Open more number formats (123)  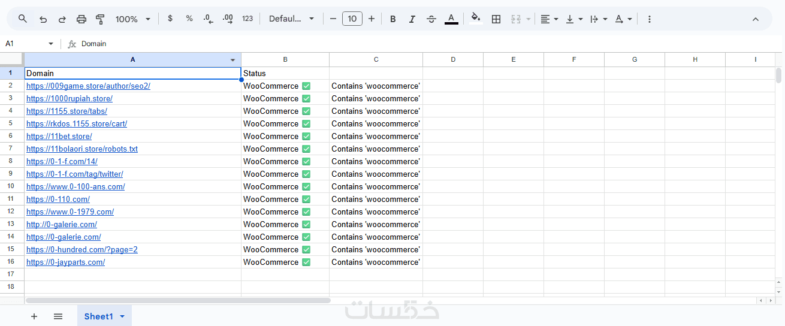(247, 19)
